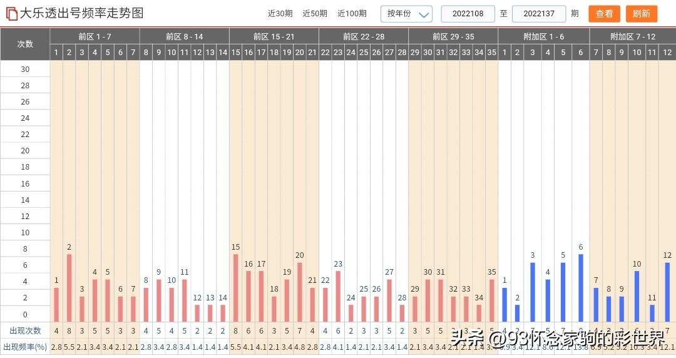Click the blue bar labeled 5 in 附加区
The height and width of the screenshot is (358, 676).
(563, 292)
